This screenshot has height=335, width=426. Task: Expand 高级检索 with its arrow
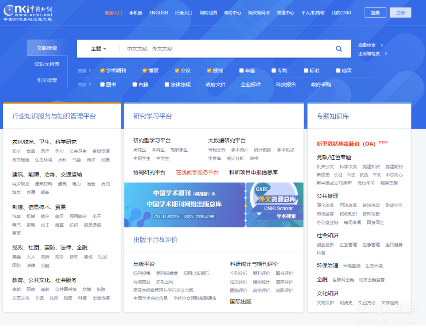click(370, 45)
